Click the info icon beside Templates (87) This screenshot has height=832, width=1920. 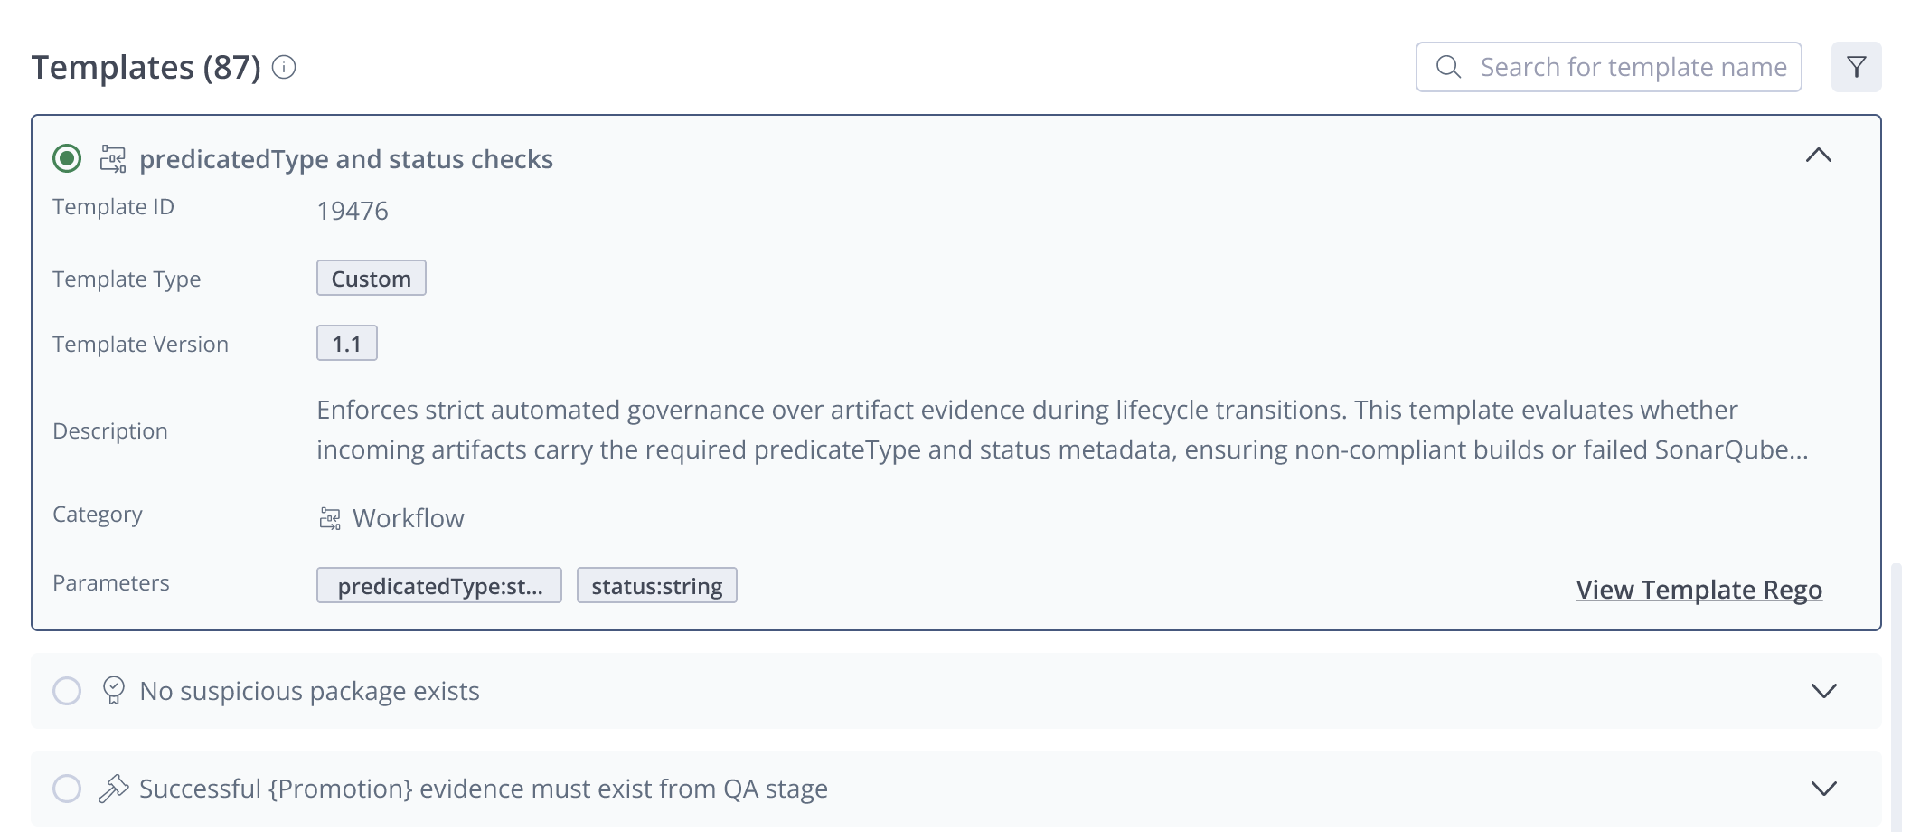coord(284,68)
